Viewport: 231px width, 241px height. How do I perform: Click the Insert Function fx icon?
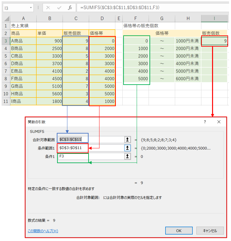[70, 7]
